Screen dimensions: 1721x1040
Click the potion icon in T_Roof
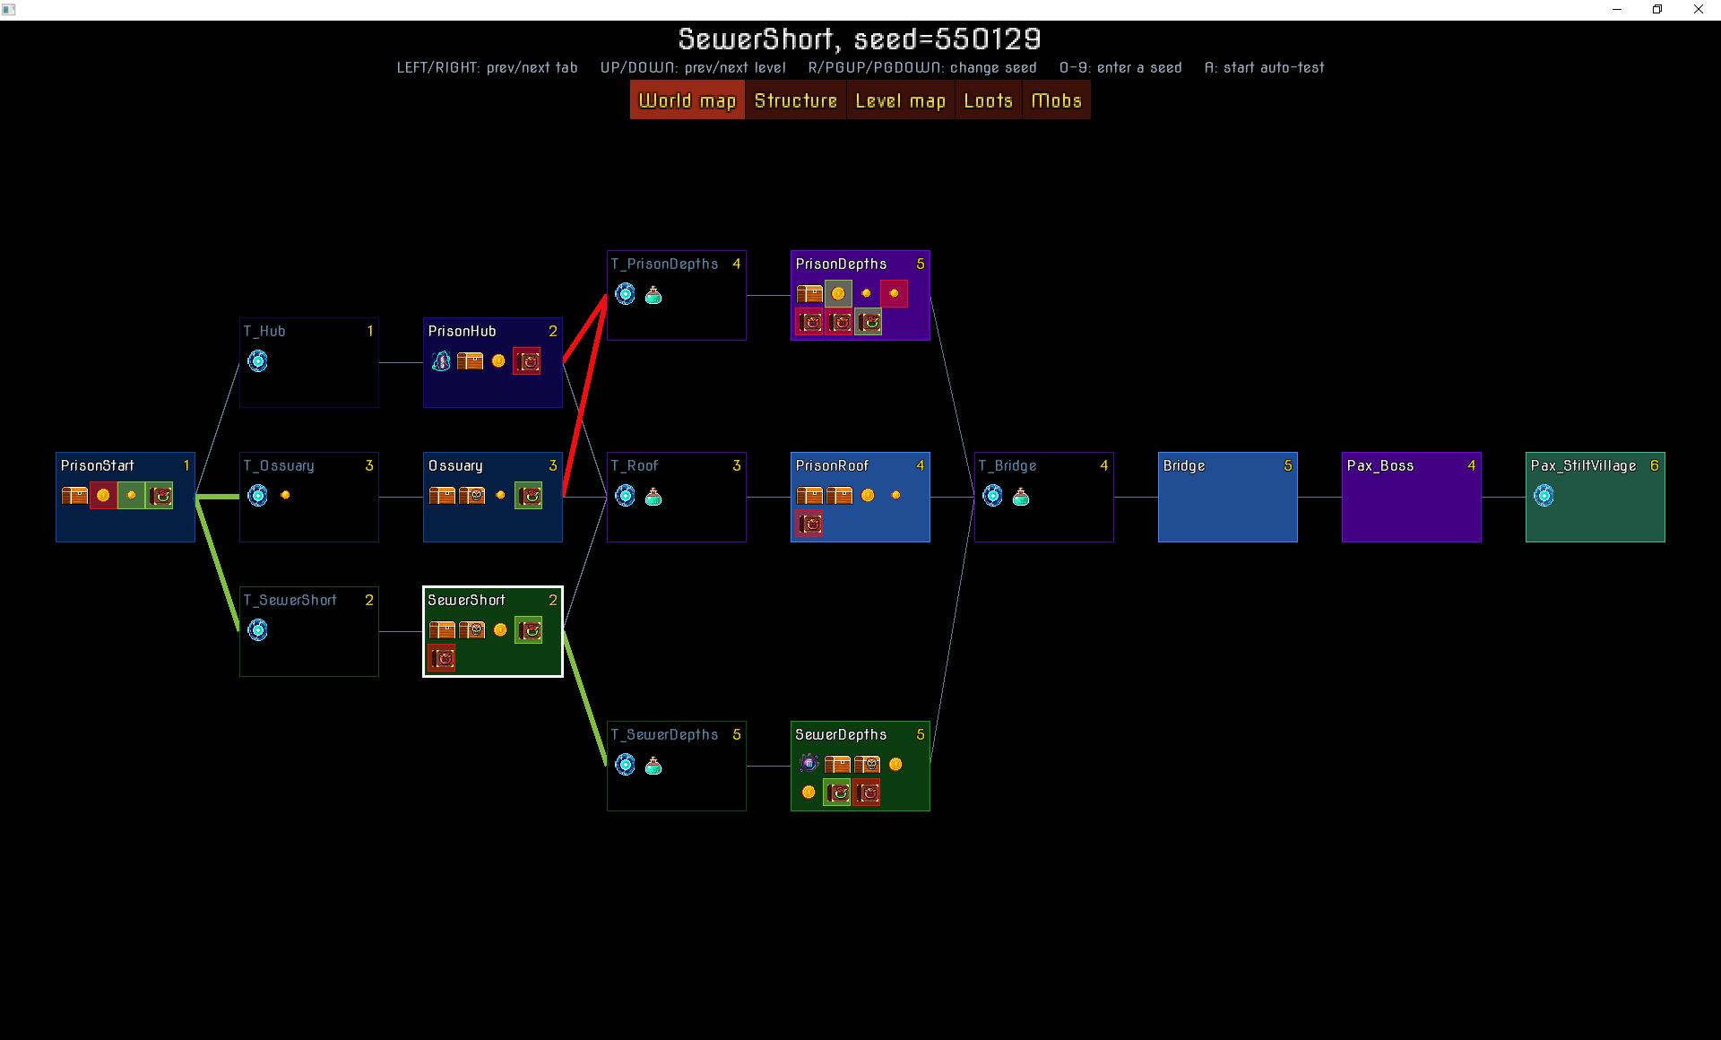(653, 497)
